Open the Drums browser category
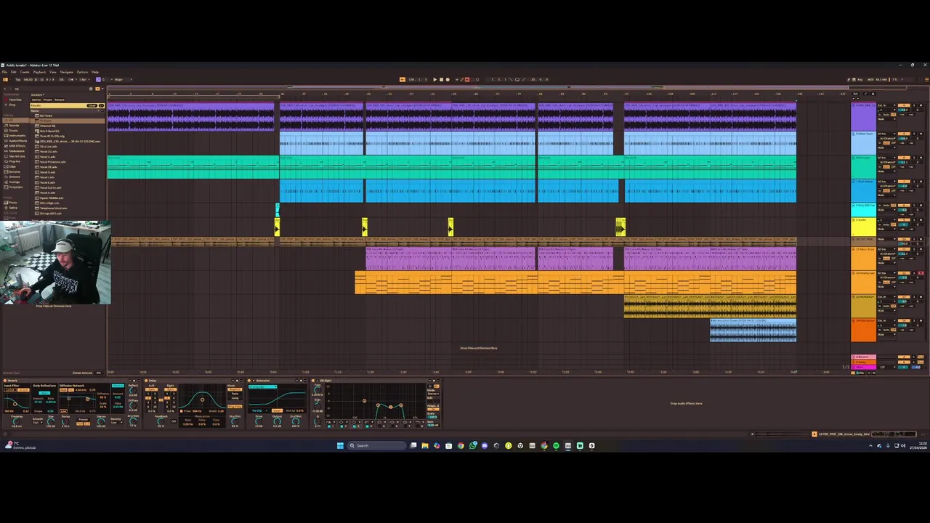Screen dimensions: 930x523 pyautogui.click(x=12, y=131)
